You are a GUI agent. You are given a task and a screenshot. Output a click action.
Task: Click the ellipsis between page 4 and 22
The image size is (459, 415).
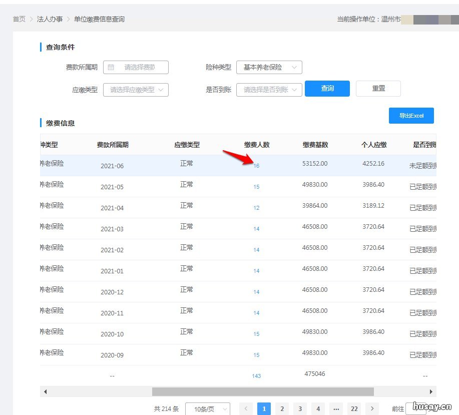(336, 408)
